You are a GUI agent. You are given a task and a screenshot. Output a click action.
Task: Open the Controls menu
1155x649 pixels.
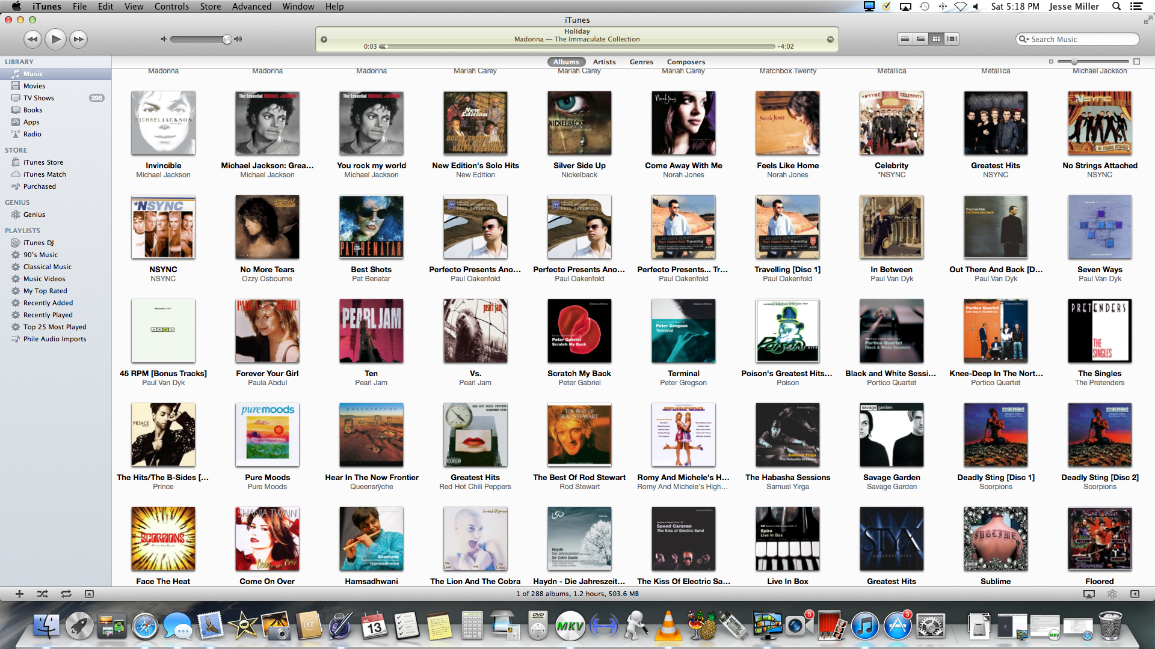[171, 7]
